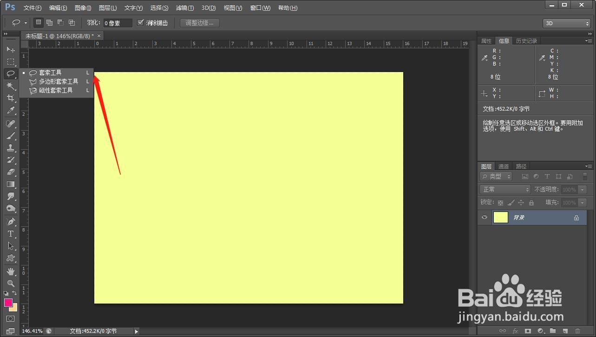The height and width of the screenshot is (337, 596).
Task: Click link layers icon in Layers panel
Action: click(x=502, y=331)
